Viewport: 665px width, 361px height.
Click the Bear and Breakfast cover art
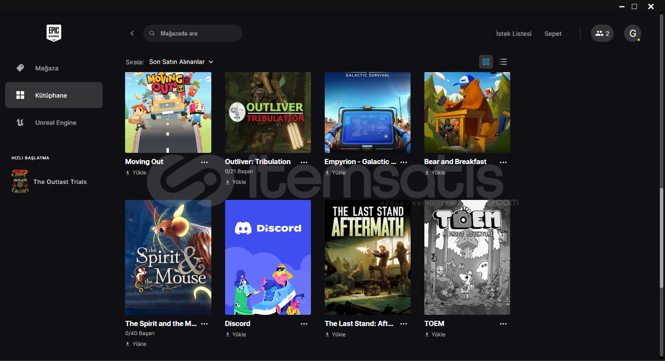(x=467, y=112)
